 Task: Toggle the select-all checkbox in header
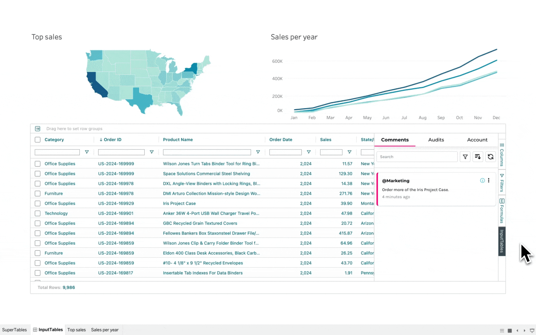coord(38,140)
